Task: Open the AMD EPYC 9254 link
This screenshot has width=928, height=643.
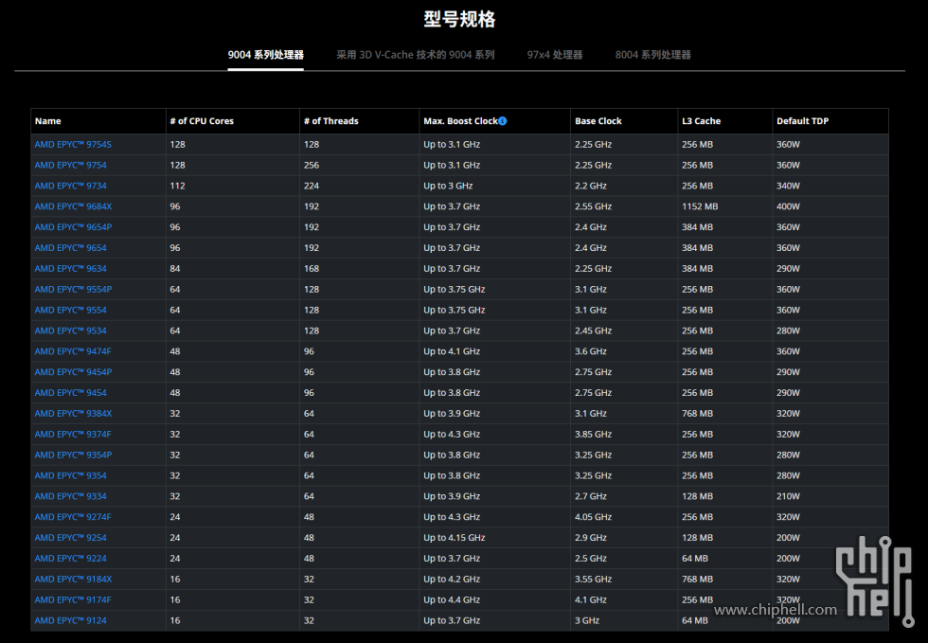Action: 70,538
